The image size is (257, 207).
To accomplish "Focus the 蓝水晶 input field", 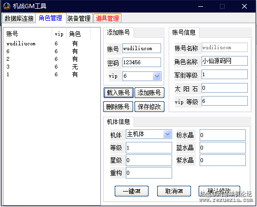I will coord(223,148).
